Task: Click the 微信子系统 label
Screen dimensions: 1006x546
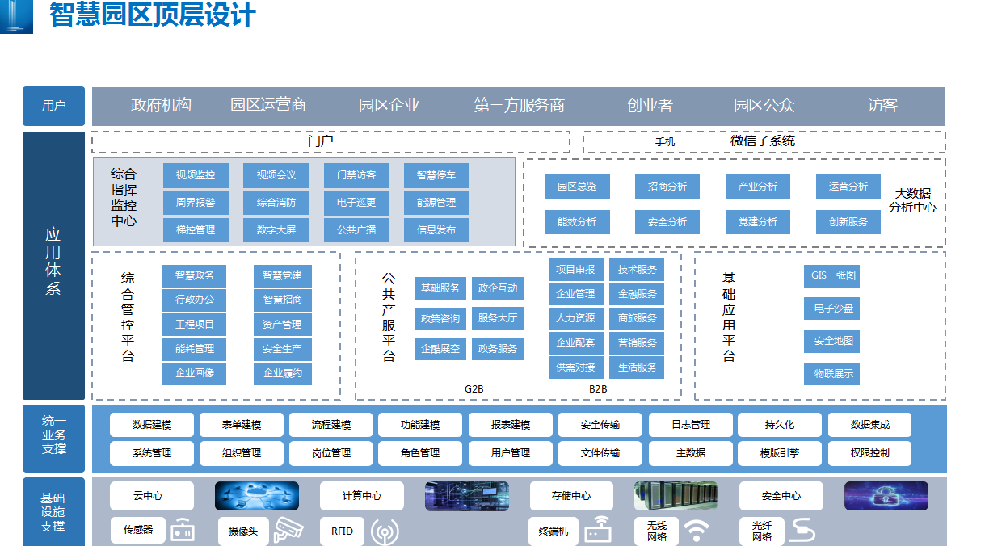Action: 763,141
